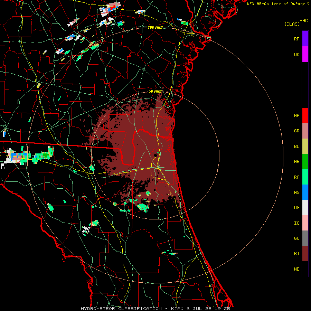The width and height of the screenshot is (311, 311).
Task: Click the GC gray legend swatch
Action: (x=305, y=238)
